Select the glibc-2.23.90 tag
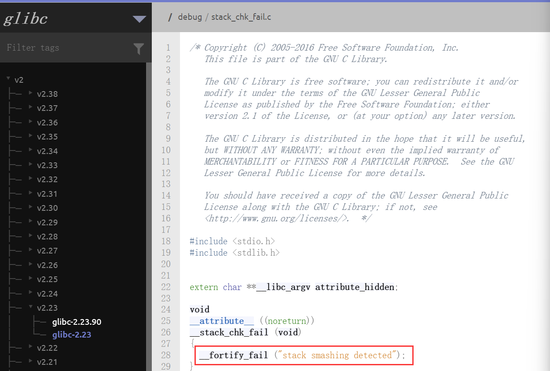550x371 pixels. pos(77,322)
